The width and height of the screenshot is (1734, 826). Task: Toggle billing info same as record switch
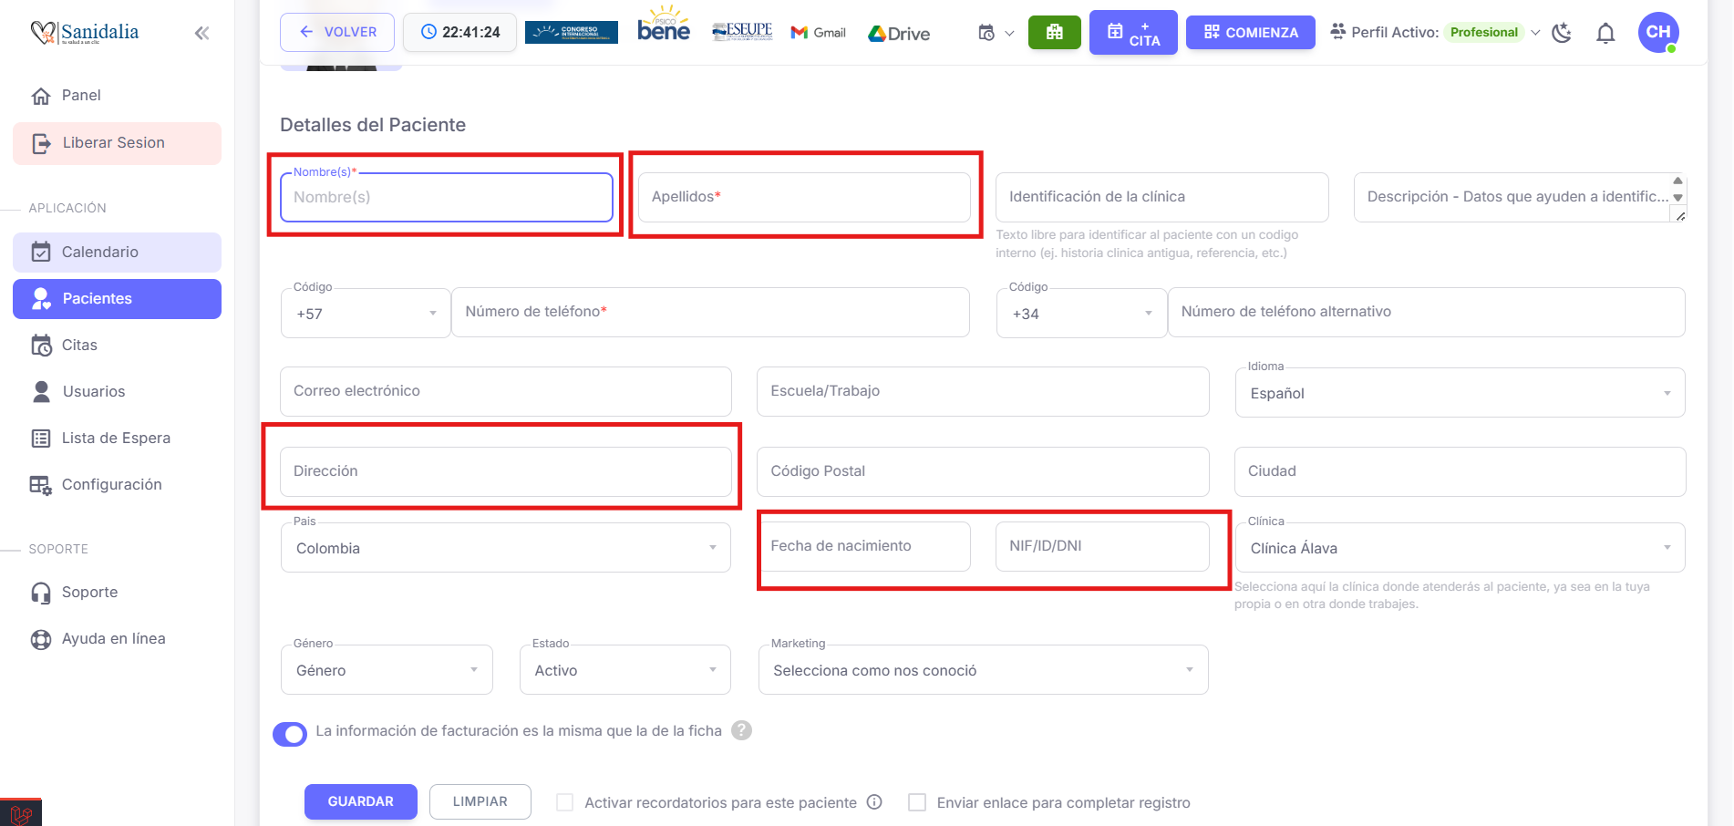coord(290,733)
